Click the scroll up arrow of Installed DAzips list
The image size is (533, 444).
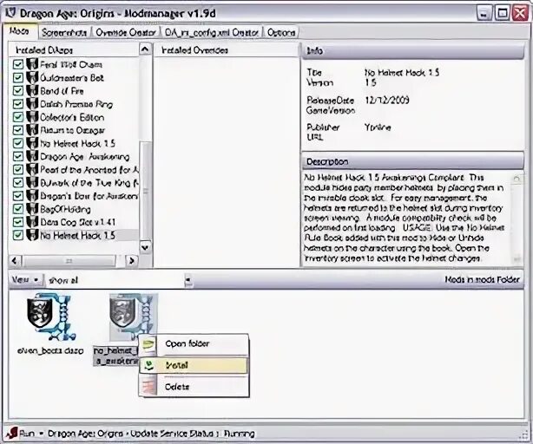click(145, 49)
